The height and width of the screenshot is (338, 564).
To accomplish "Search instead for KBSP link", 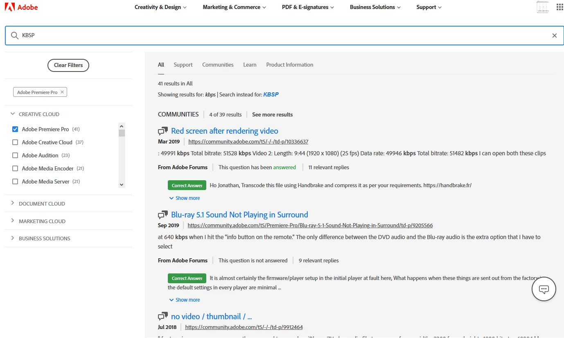I will tap(271, 94).
